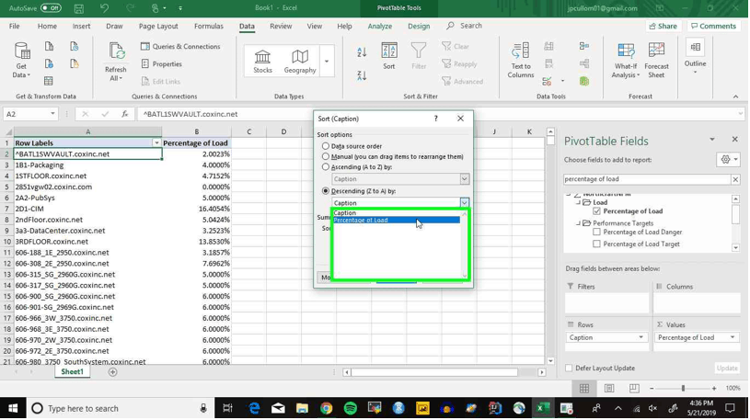The image size is (750, 420).
Task: Open the File tab
Action: pyautogui.click(x=15, y=27)
